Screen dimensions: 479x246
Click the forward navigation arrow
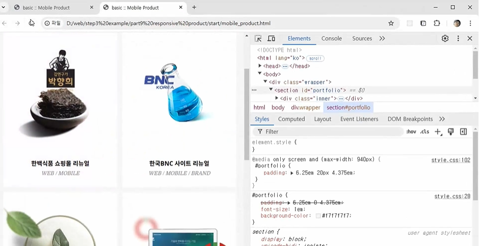tap(17, 23)
